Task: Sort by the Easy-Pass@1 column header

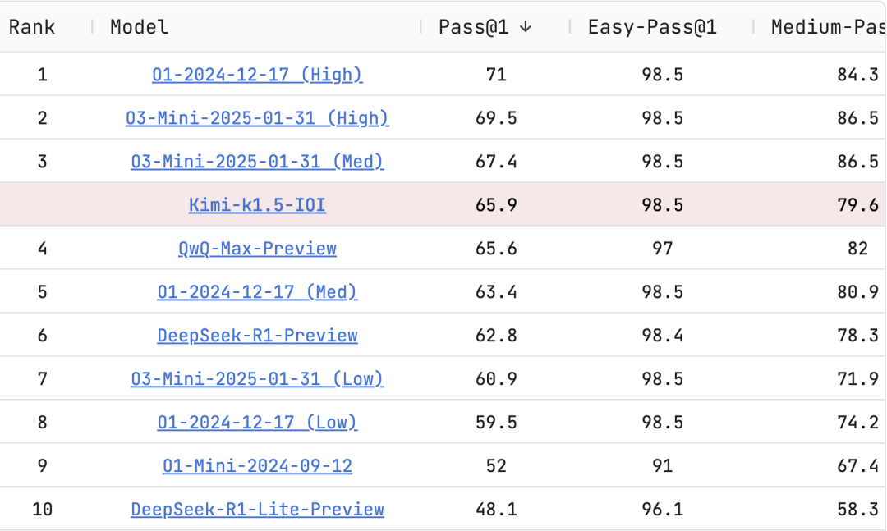Action: point(652,27)
